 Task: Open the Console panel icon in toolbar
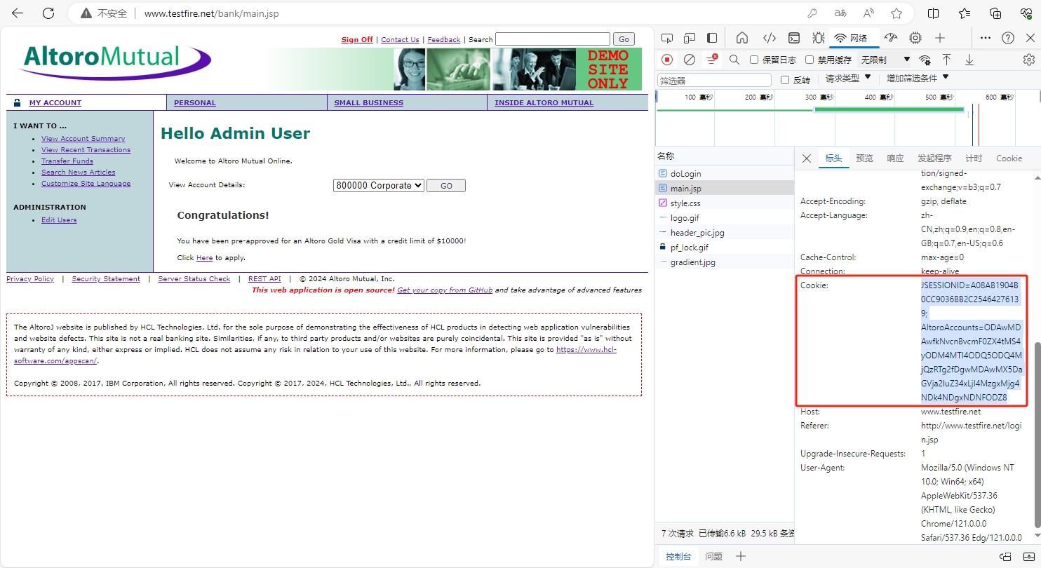point(794,38)
